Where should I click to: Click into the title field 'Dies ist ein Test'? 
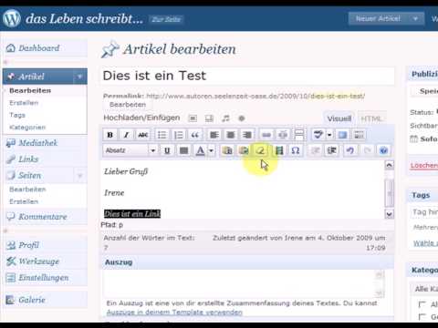pos(248,76)
